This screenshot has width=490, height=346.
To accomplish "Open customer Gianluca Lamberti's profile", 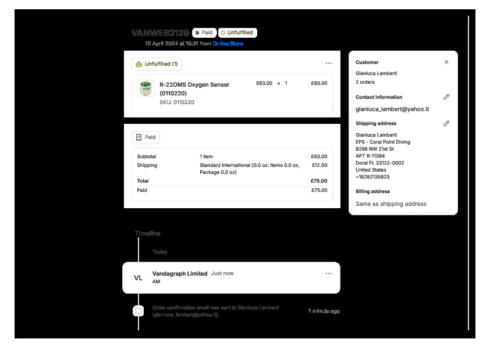I will tap(376, 73).
